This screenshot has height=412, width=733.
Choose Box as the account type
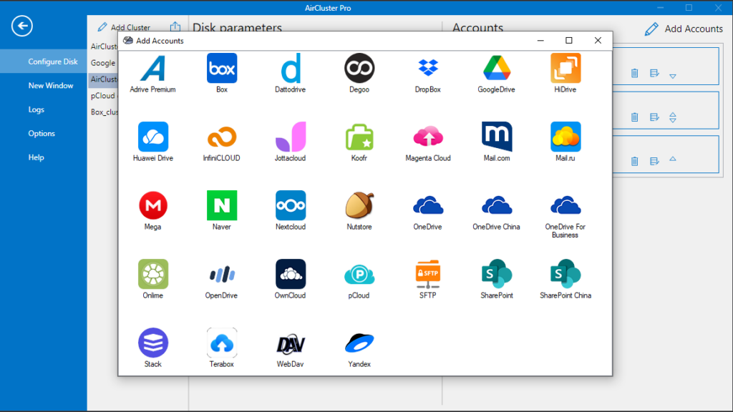click(222, 68)
